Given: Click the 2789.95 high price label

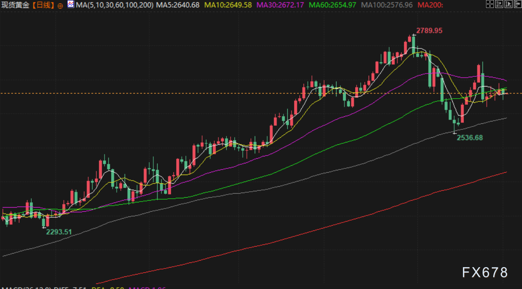Looking at the screenshot, I should coord(429,31).
